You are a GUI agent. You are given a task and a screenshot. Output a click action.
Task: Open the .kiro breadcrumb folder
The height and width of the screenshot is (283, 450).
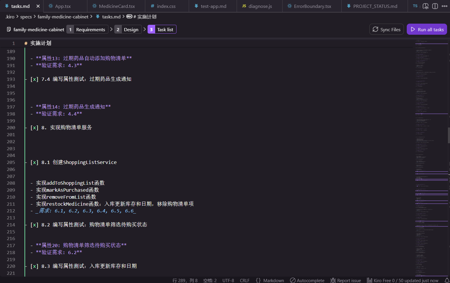coord(10,17)
